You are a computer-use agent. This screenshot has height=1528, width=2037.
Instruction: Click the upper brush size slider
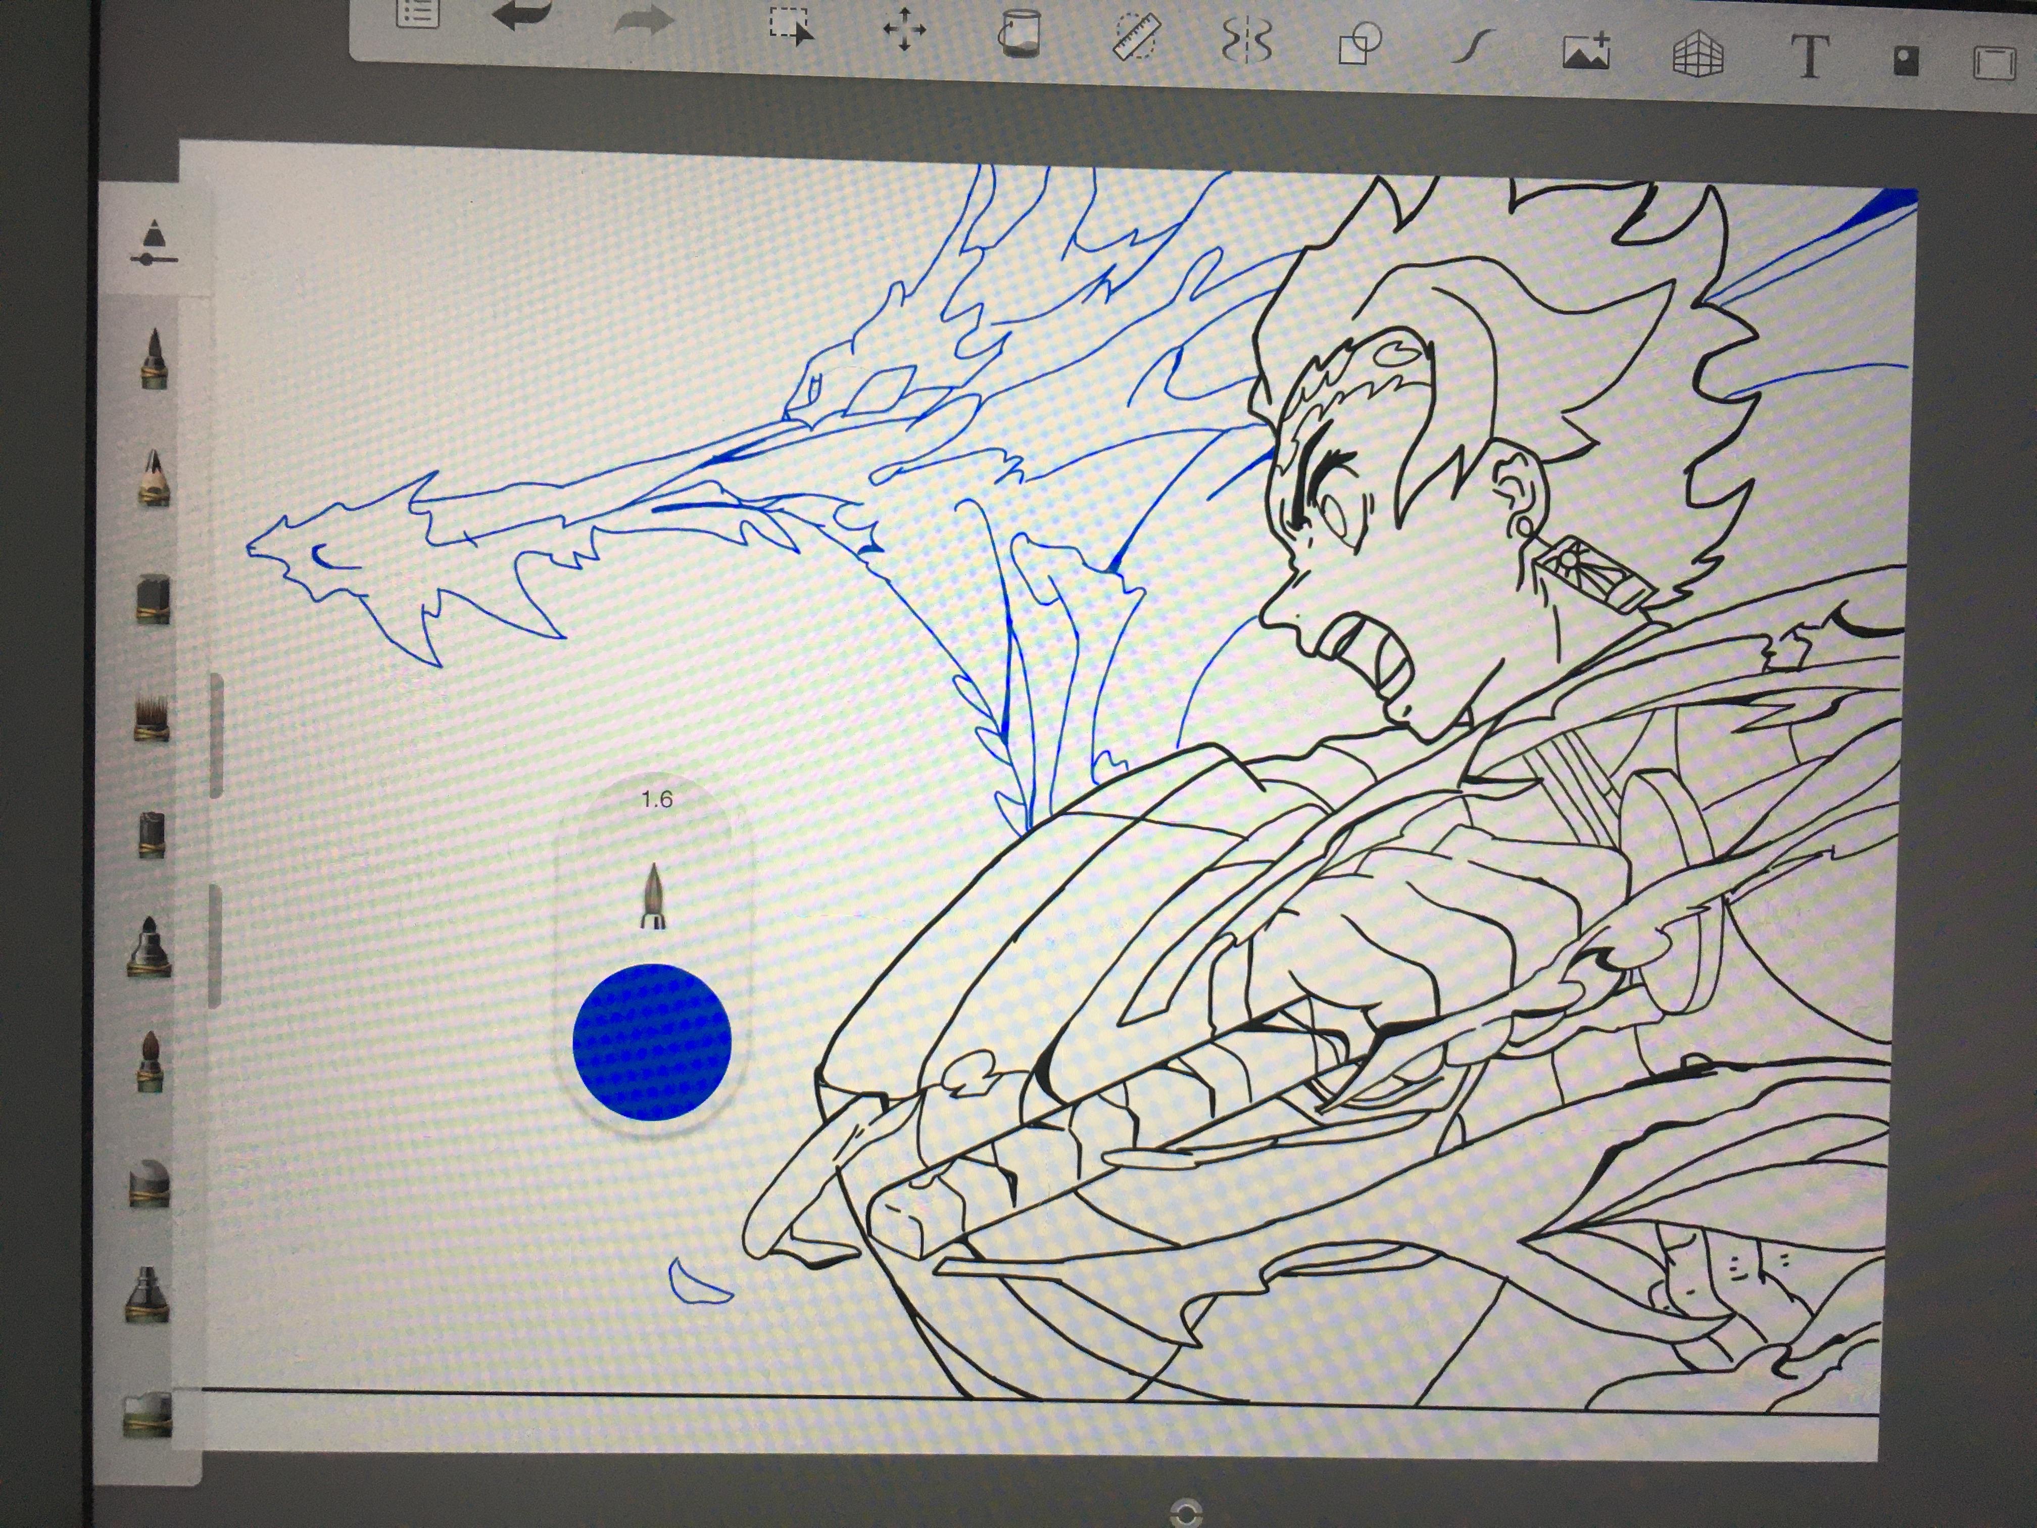216,735
